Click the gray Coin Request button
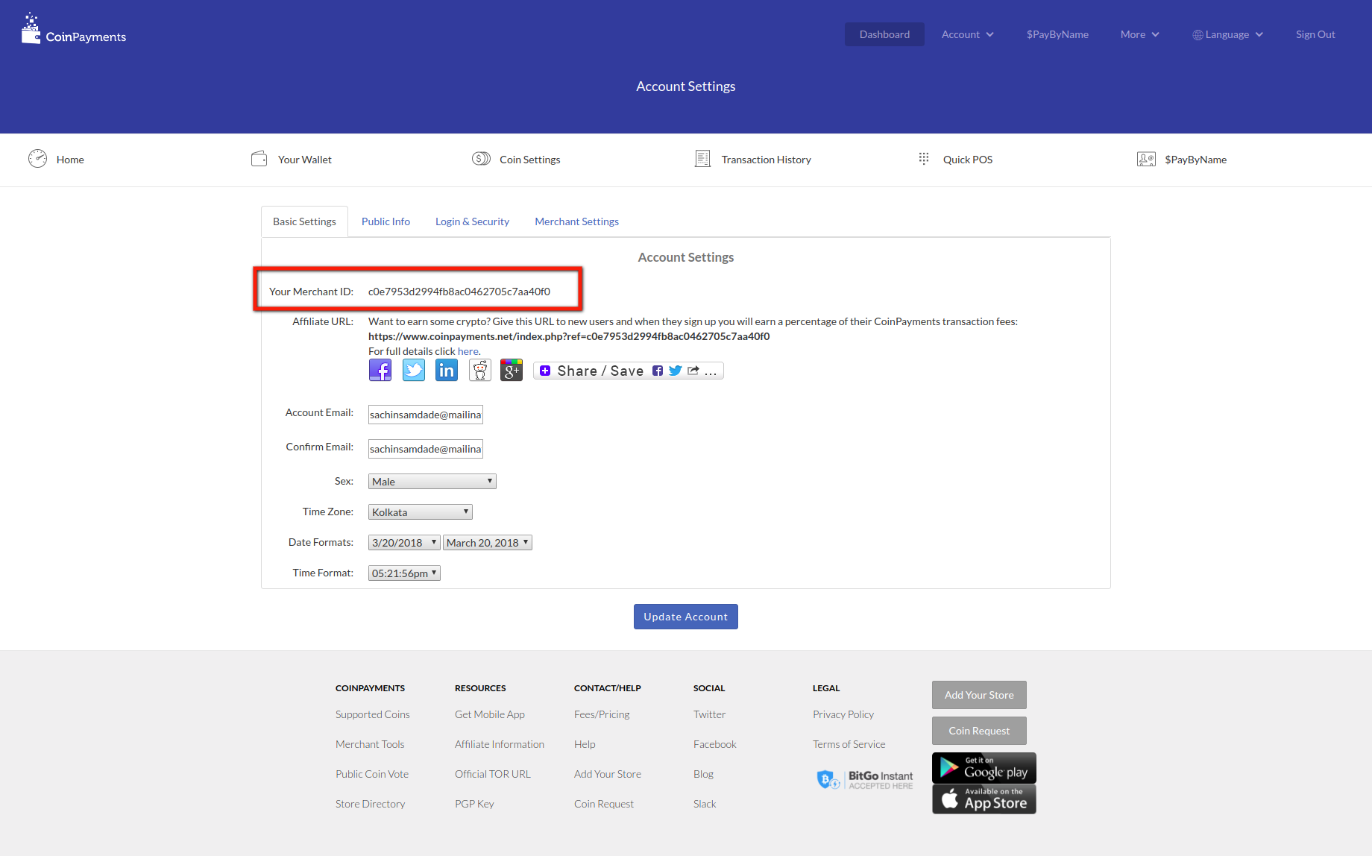This screenshot has width=1372, height=856. [979, 731]
